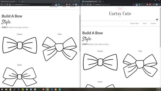Close the localhost build-a-bow tab
The image size is (161, 91).
pyautogui.click(x=100, y=2)
